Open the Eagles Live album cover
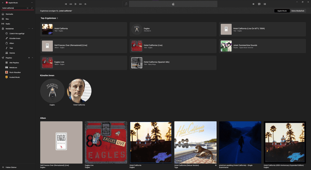The width and height of the screenshot is (311, 170). [x=106, y=142]
